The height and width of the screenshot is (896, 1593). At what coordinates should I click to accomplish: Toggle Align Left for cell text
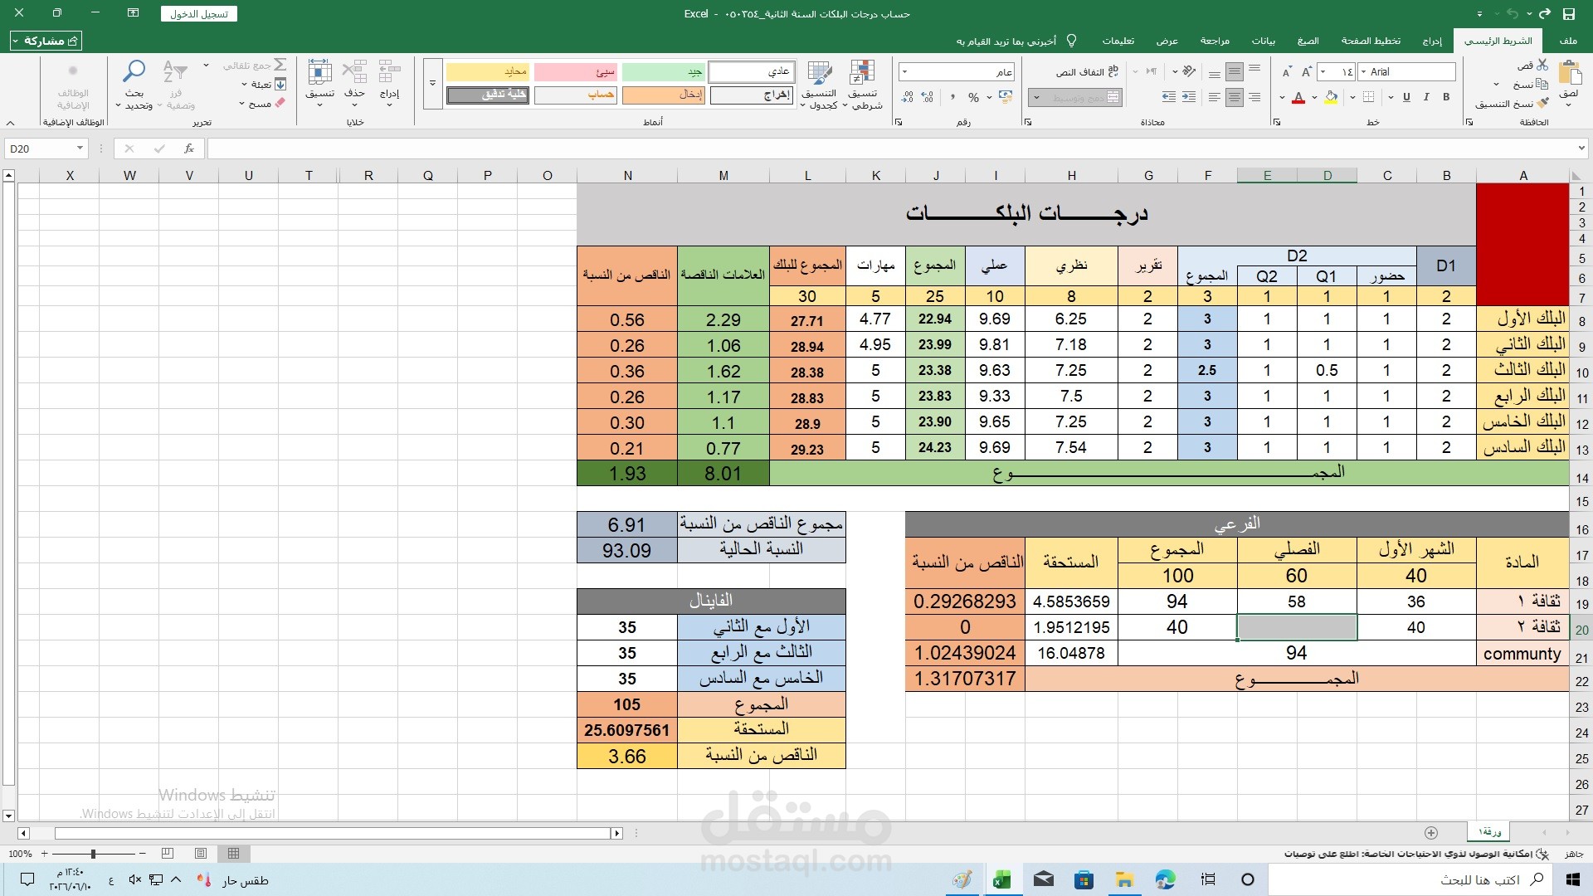pos(1215,97)
